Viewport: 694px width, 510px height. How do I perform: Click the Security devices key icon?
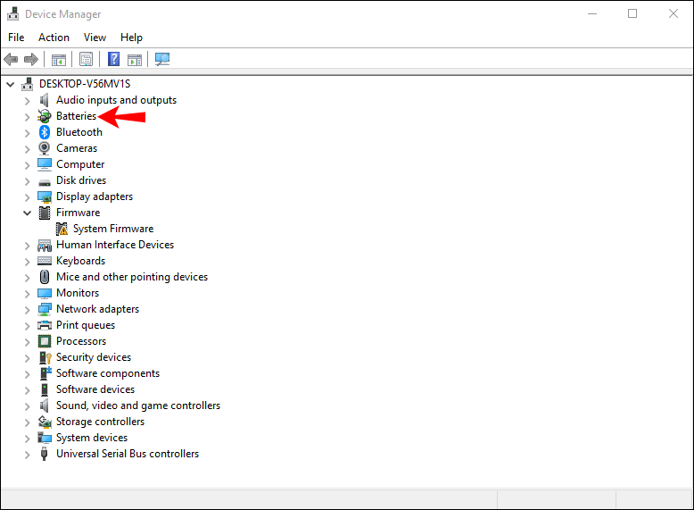point(45,357)
